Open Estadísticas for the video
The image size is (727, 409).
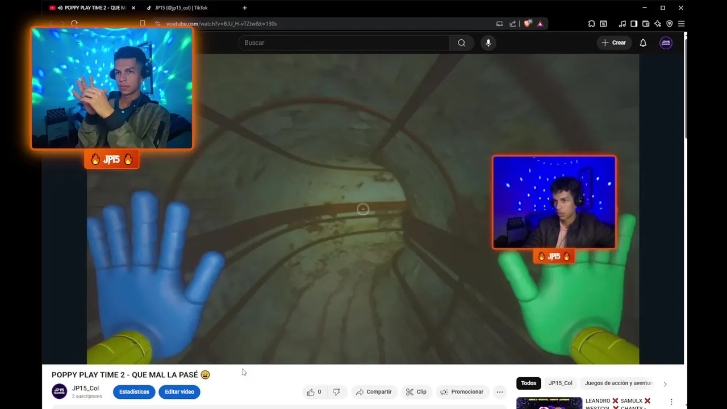(134, 392)
